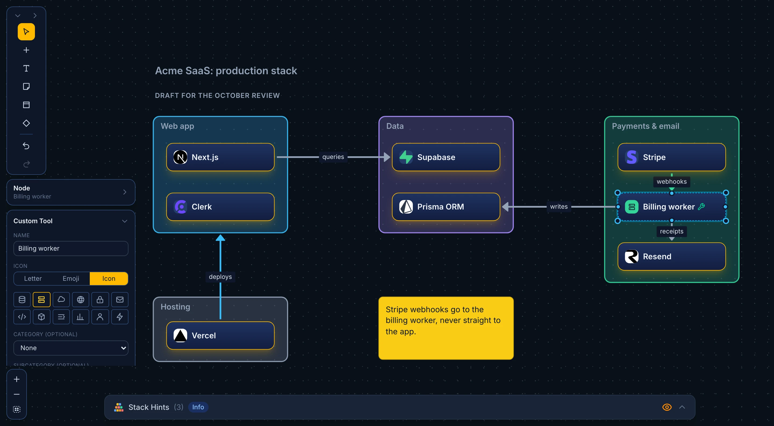The width and height of the screenshot is (774, 426).
Task: Choose the server icon option
Action: [x=41, y=299]
